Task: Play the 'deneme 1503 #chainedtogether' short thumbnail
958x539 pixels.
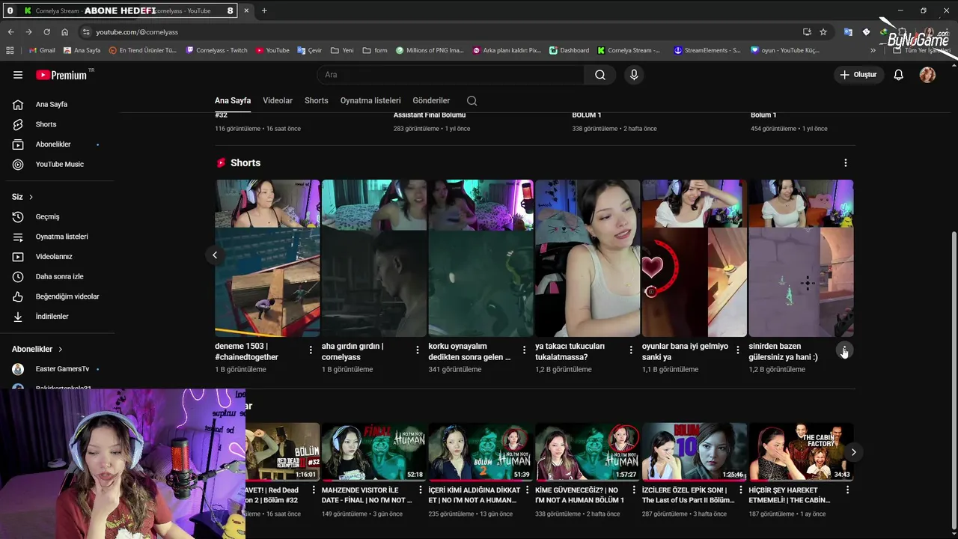Action: tap(267, 258)
